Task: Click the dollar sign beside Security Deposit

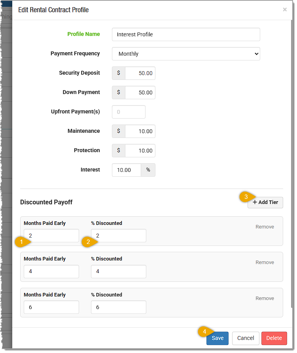Action: (119, 73)
